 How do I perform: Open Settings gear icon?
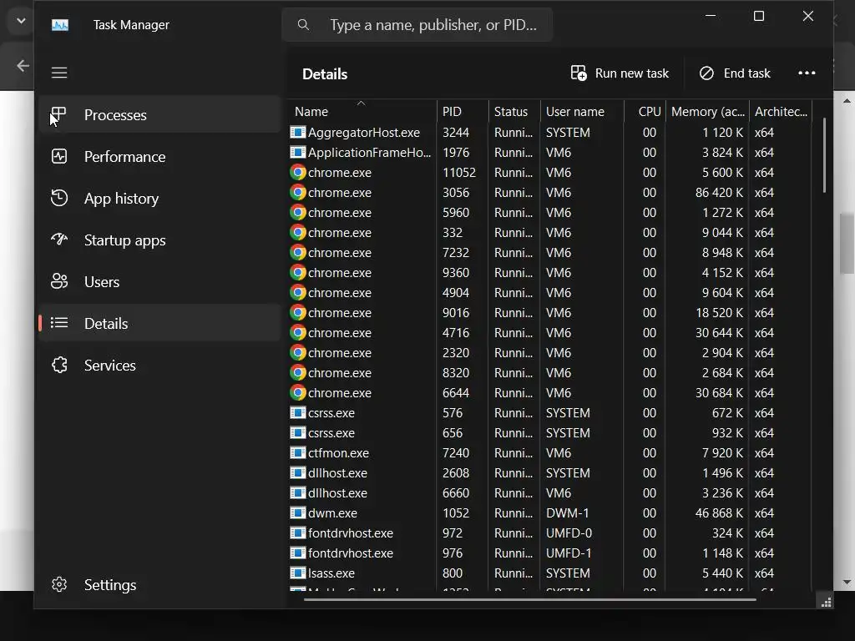58,584
